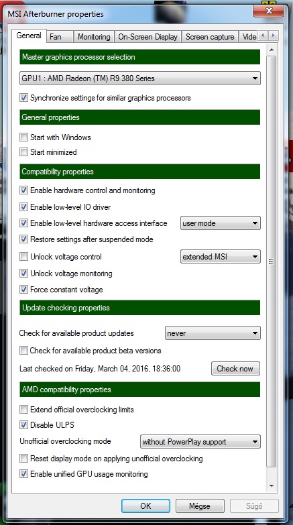
Task: Toggle Unlock voltage monitoring
Action: tap(23, 273)
